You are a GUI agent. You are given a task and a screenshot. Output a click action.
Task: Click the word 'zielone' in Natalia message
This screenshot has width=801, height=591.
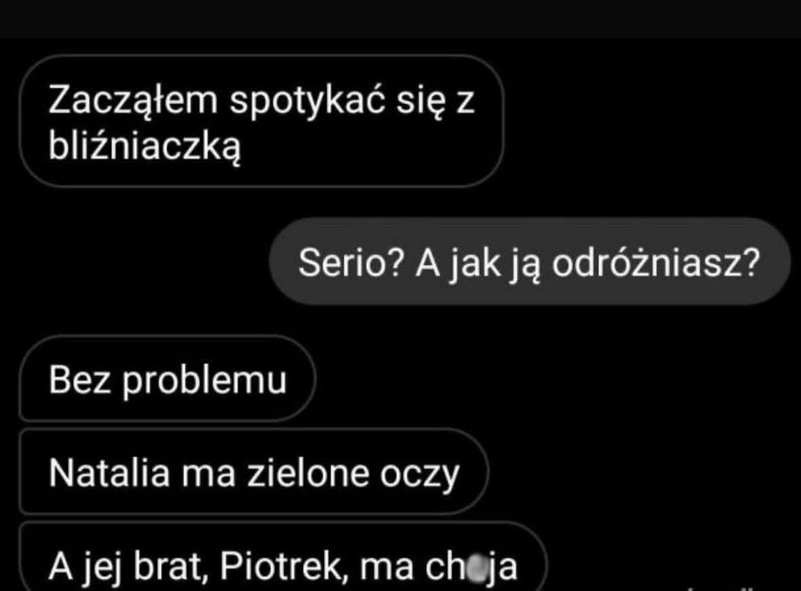(x=308, y=472)
